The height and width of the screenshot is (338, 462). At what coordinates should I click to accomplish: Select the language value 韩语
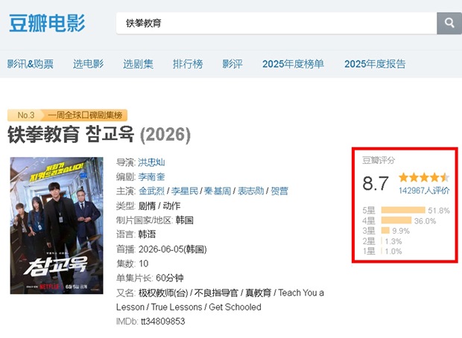point(147,235)
